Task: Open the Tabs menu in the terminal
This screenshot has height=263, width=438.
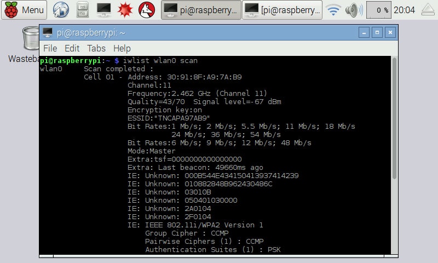Action: point(96,48)
